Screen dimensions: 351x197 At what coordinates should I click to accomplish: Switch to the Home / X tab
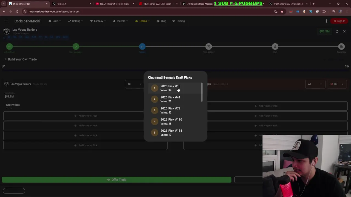point(71,4)
